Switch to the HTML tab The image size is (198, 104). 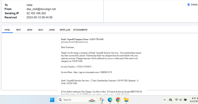pos(7,30)
